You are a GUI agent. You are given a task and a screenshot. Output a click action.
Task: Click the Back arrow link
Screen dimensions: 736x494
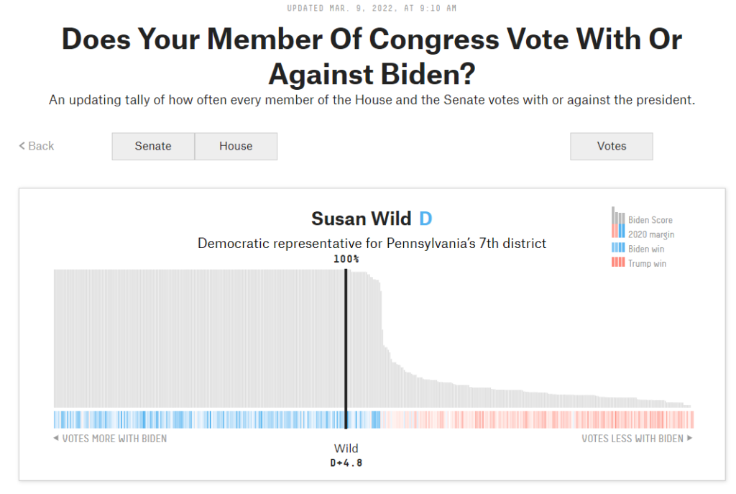click(x=37, y=146)
